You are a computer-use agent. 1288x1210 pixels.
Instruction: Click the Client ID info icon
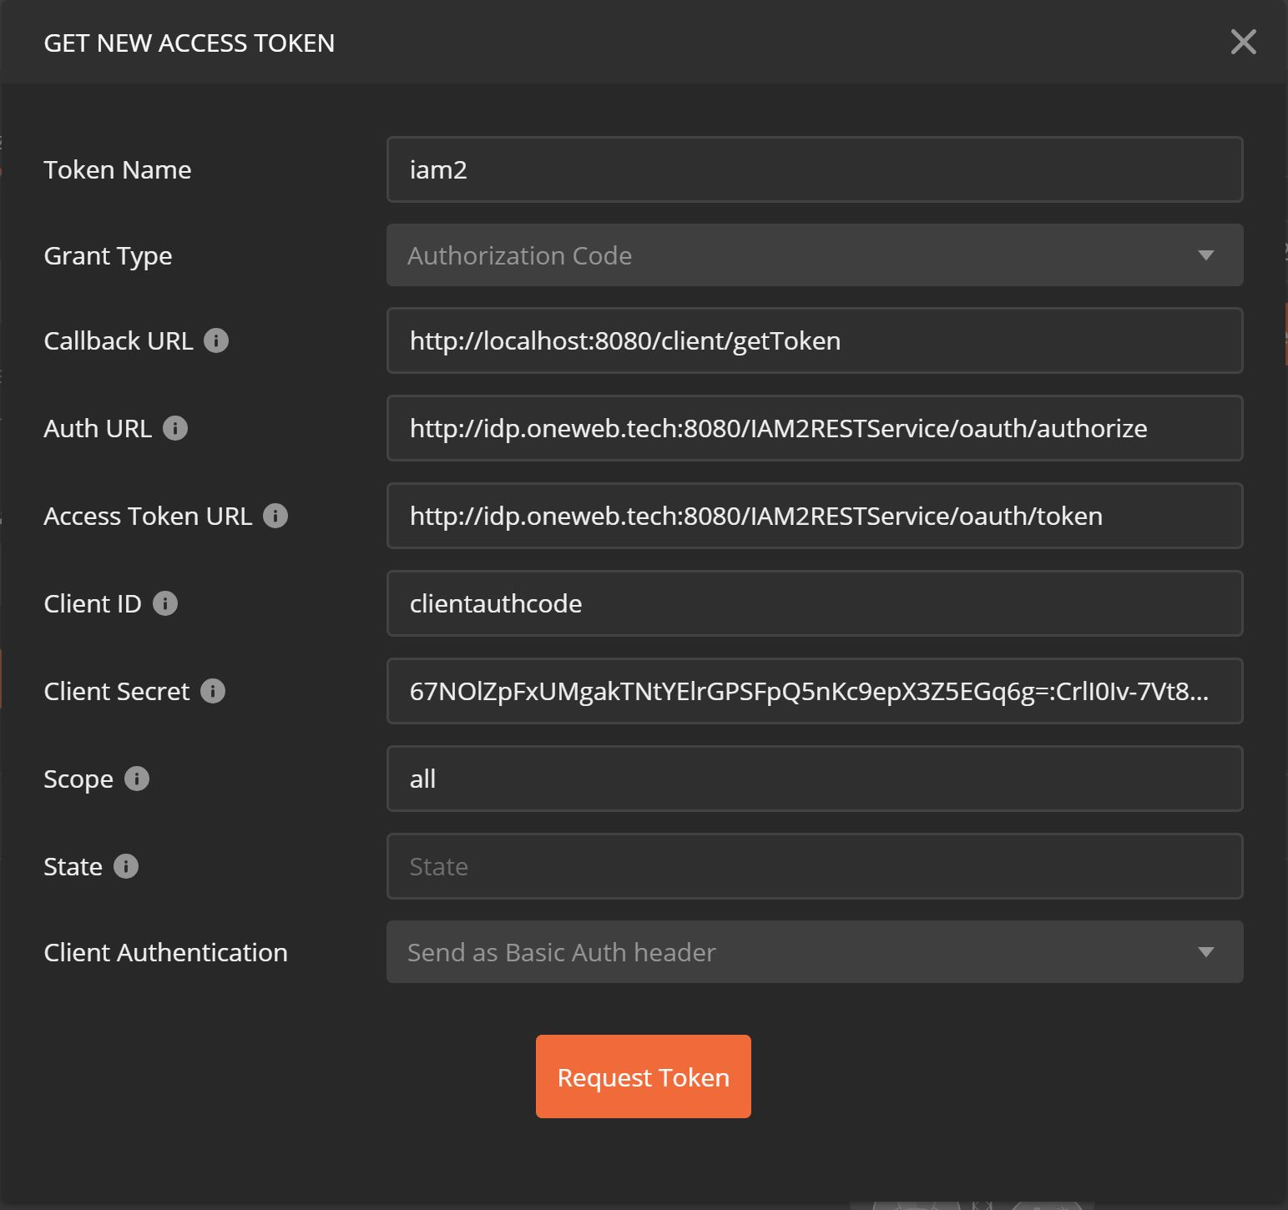click(x=165, y=603)
